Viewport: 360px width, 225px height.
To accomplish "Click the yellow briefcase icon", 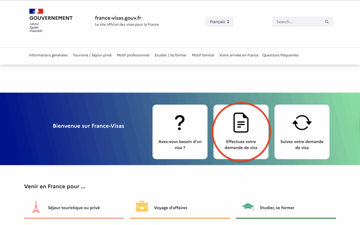I will pos(142,207).
